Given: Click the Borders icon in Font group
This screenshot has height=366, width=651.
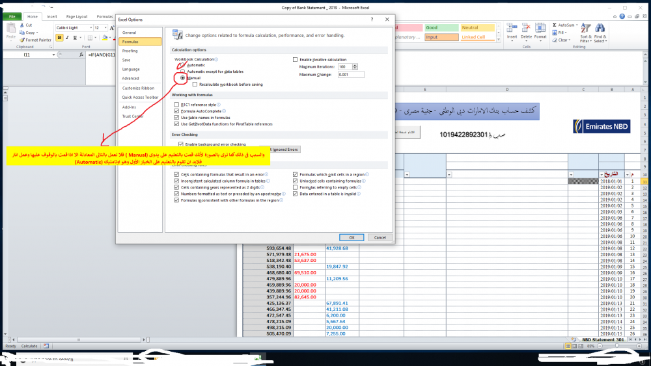Looking at the screenshot, I should pos(90,38).
